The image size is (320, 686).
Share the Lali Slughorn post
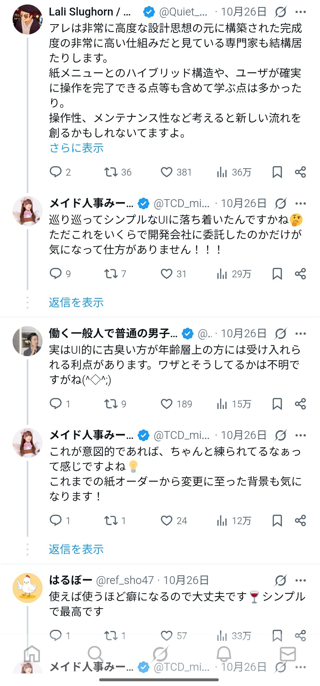[x=300, y=172]
